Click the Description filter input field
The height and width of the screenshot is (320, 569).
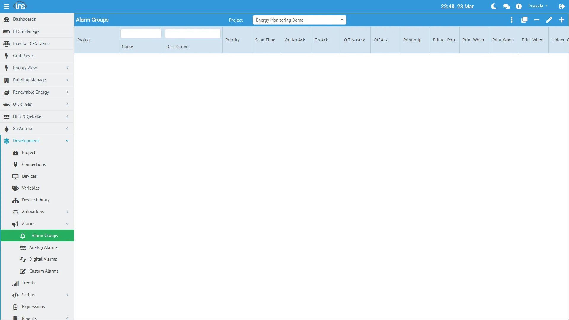[193, 33]
